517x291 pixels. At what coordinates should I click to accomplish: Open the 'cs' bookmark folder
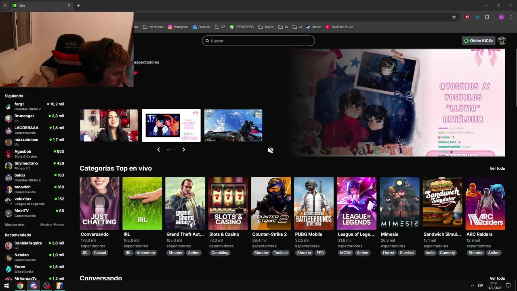[x=297, y=27]
